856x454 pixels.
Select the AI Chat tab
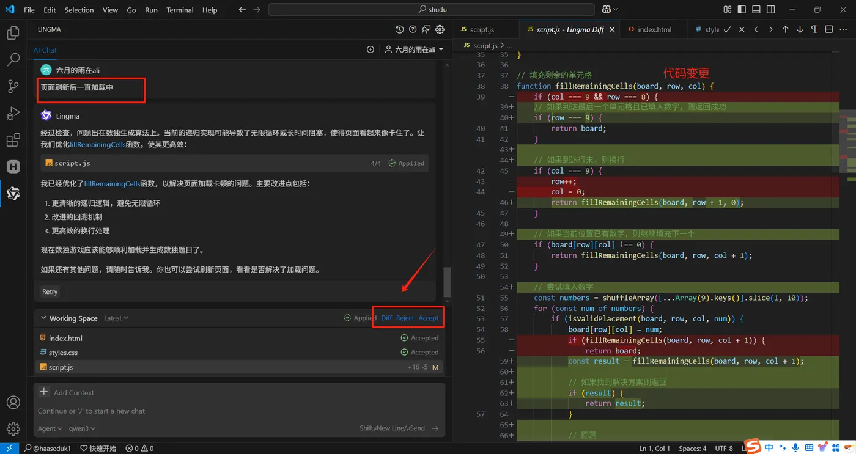45,50
